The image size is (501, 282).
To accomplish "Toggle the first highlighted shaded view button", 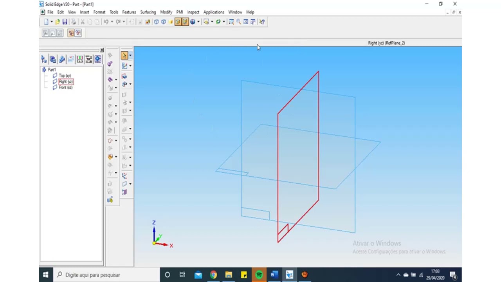I will coord(178,22).
